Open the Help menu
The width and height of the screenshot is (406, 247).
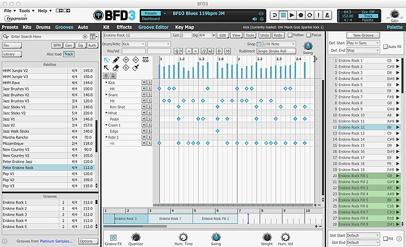click(44, 10)
